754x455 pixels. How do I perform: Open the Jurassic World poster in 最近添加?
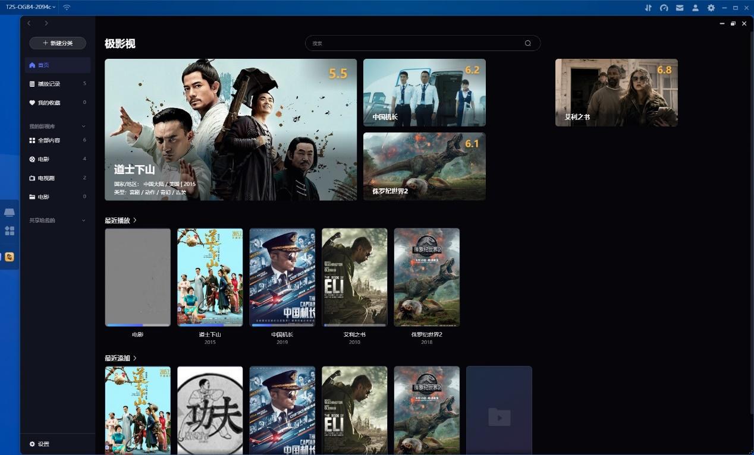click(427, 410)
